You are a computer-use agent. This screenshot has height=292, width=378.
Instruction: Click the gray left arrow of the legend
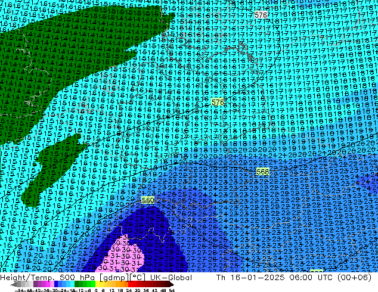point(14,284)
